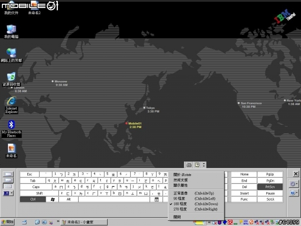Click the help icon on floating toolbar
301x226 pixels.
point(197,165)
